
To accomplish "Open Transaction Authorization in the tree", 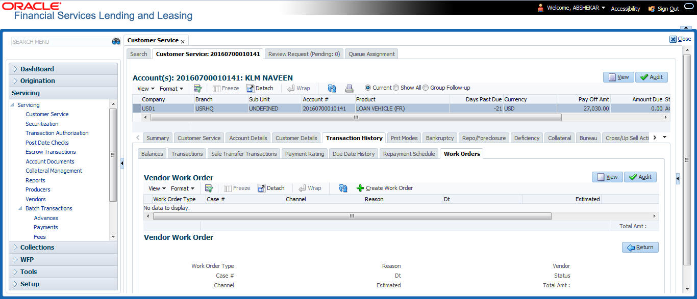I will [57, 133].
